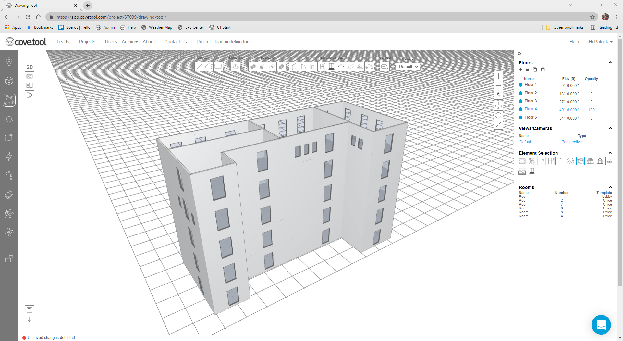Viewport: 623px width, 341px height.
Task: Select the Window tool in Building Objects
Action: pos(322,66)
